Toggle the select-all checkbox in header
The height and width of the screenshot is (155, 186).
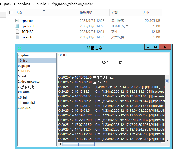pos(11,13)
